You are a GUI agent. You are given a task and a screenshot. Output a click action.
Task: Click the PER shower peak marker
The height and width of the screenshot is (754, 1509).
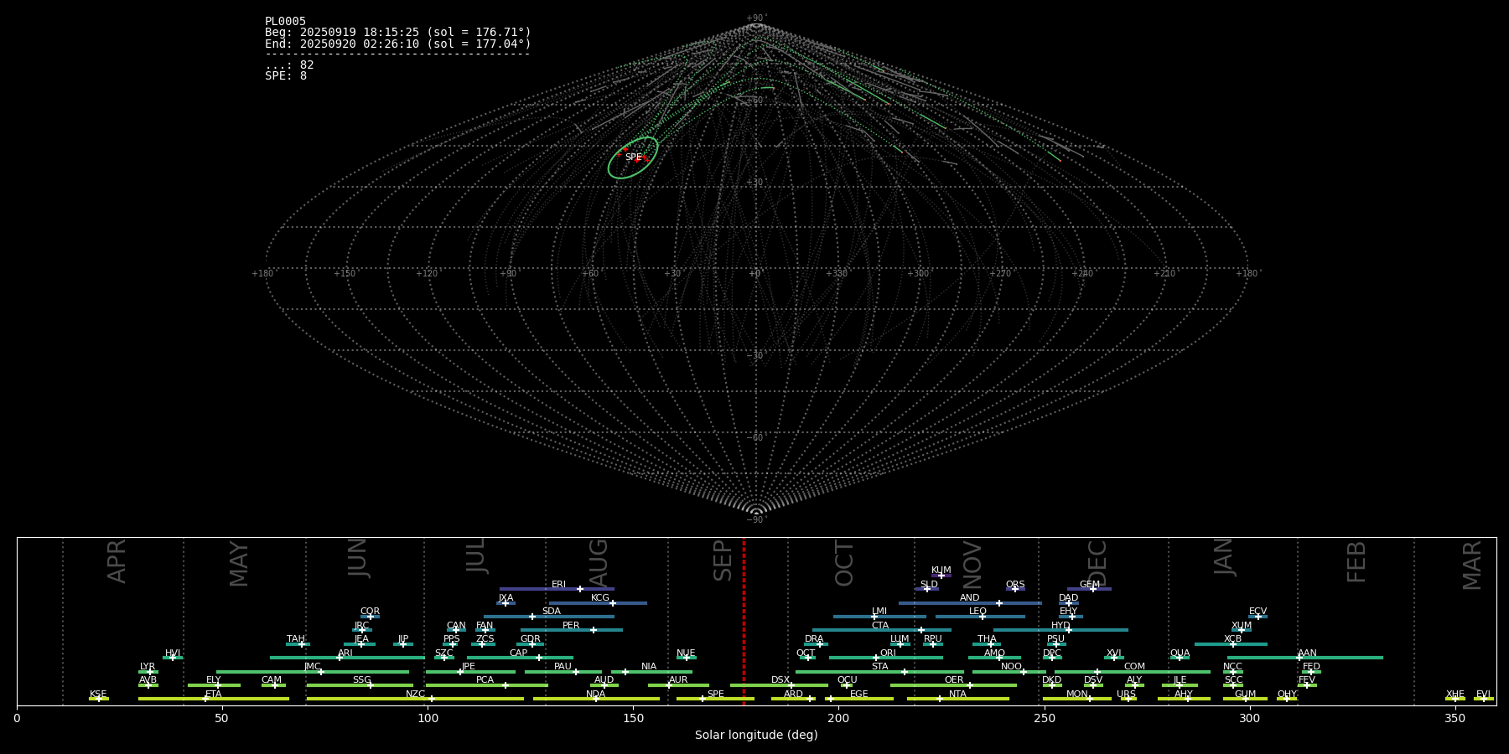tap(594, 630)
